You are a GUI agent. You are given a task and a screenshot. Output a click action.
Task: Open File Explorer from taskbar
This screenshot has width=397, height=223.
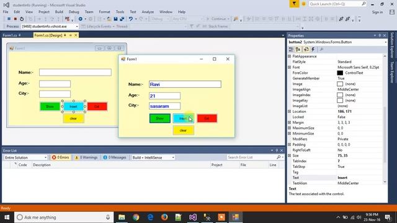(x=122, y=217)
